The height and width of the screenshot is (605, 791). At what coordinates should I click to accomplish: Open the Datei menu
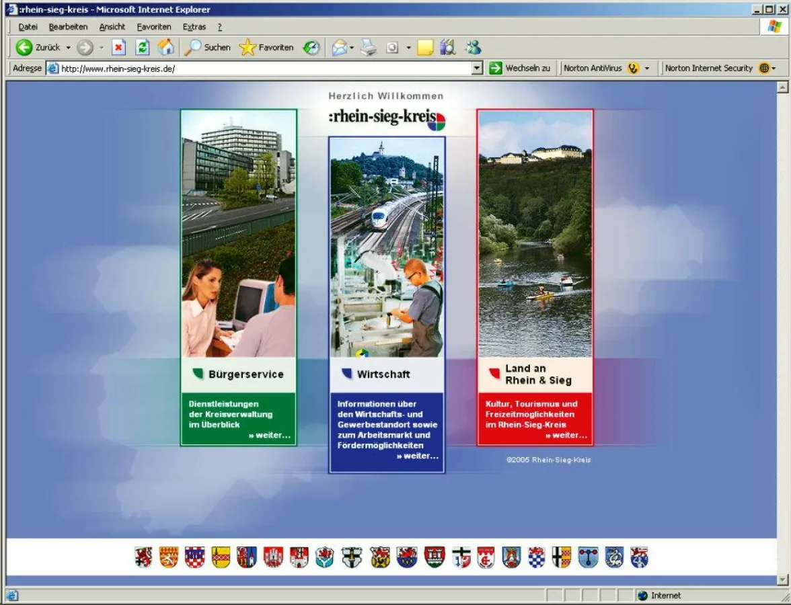tap(28, 27)
